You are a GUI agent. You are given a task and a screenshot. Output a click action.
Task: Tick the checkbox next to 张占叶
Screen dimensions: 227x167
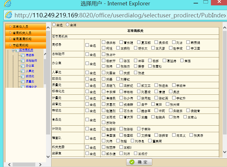point(103,54)
